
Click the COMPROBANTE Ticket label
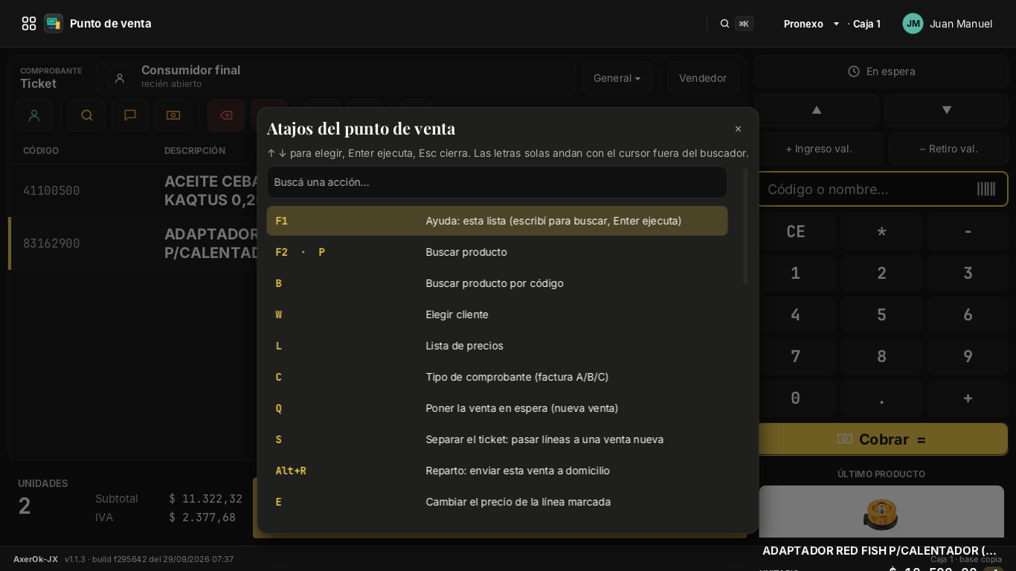pyautogui.click(x=51, y=77)
